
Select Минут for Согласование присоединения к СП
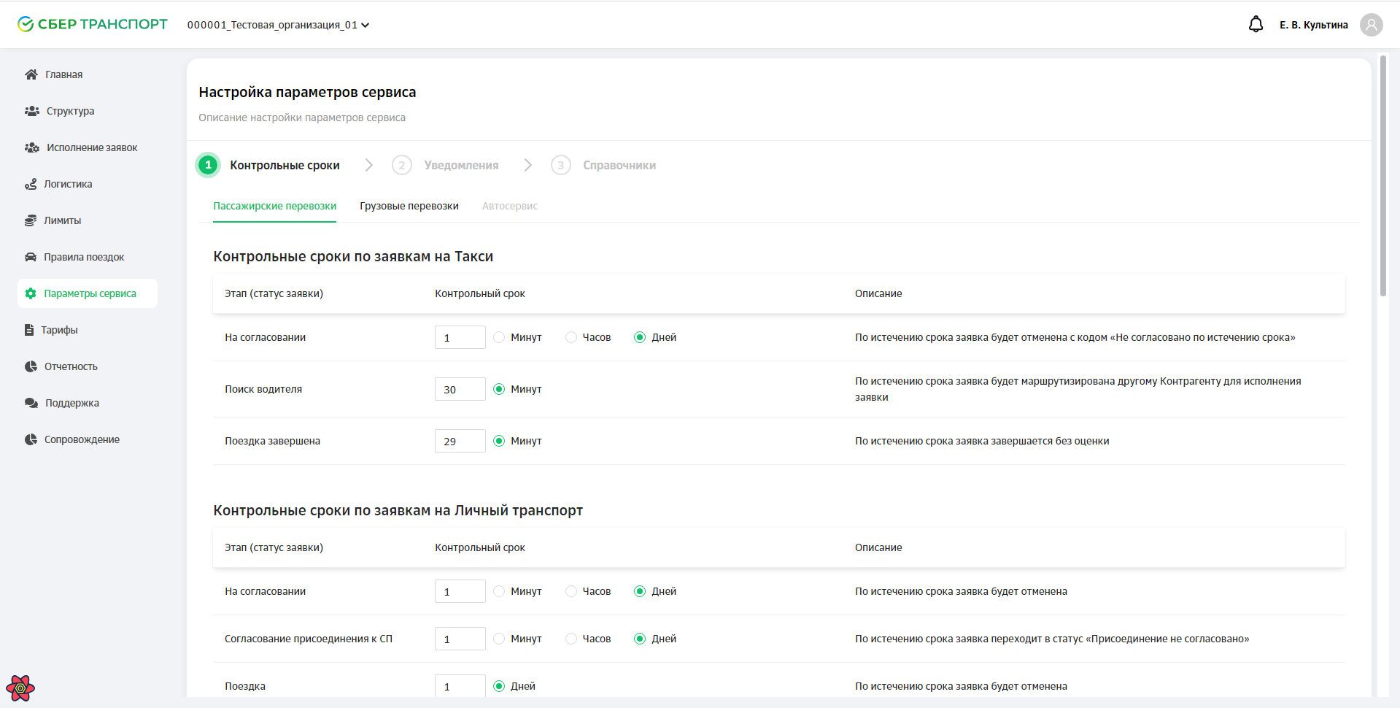click(x=499, y=639)
